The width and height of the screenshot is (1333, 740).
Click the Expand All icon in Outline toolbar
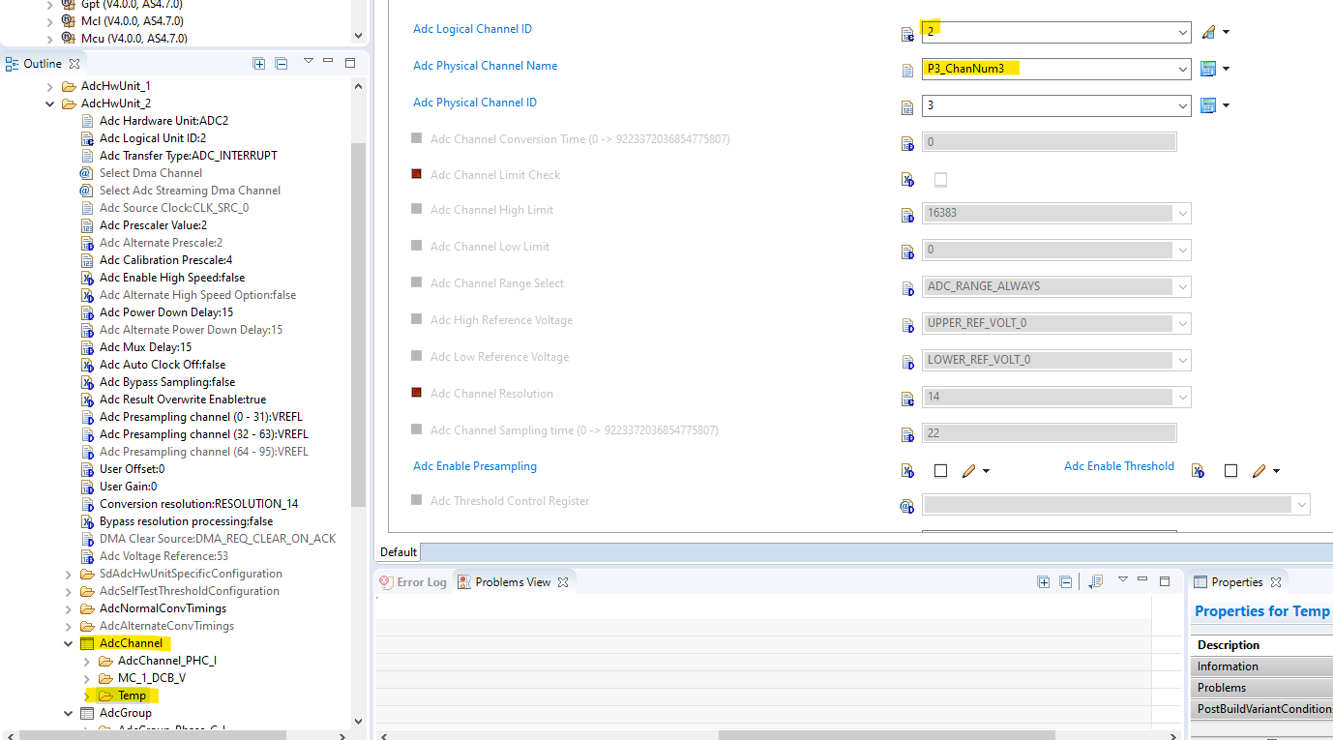point(259,64)
